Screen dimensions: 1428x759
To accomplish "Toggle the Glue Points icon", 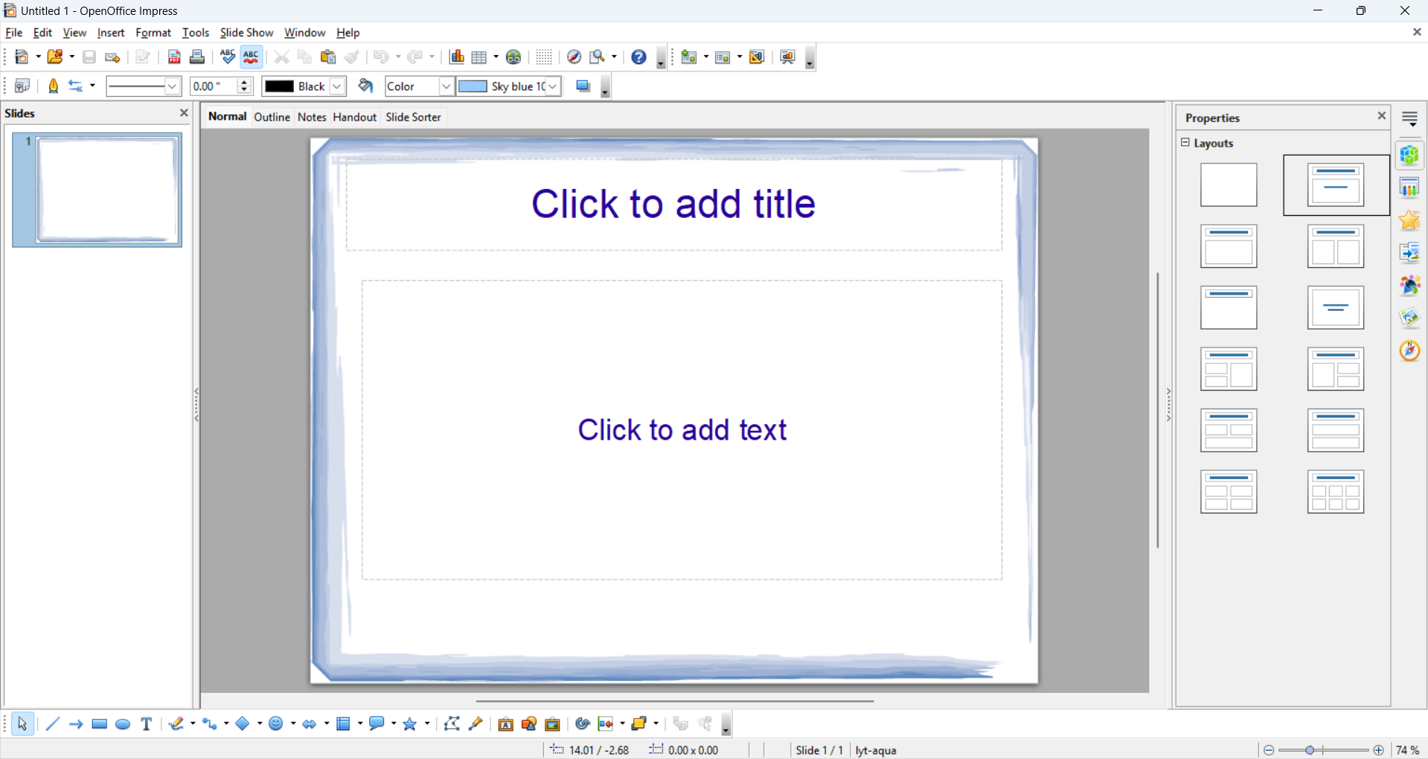I will coord(476,724).
